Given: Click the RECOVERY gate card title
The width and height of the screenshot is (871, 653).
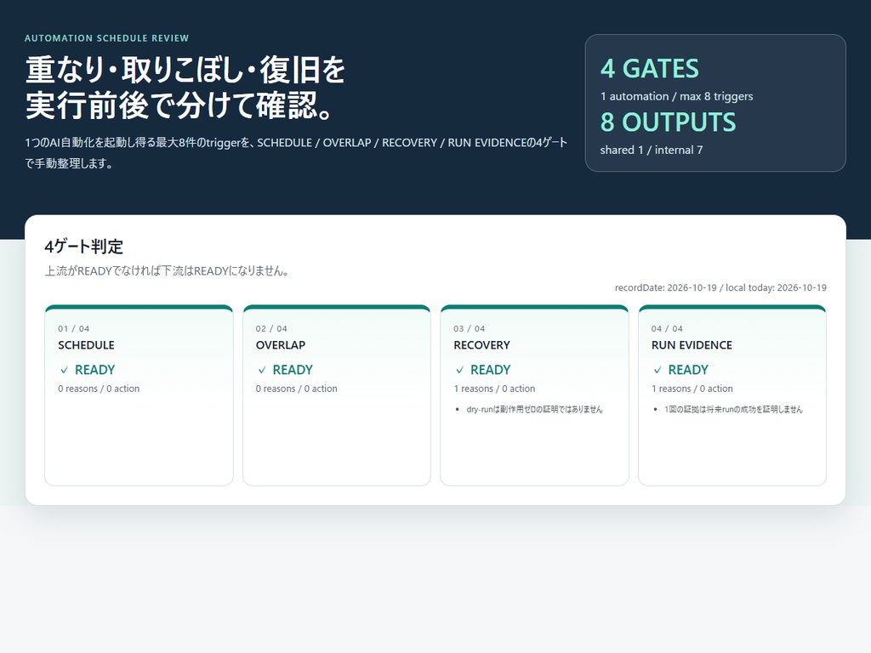Looking at the screenshot, I should tap(481, 345).
